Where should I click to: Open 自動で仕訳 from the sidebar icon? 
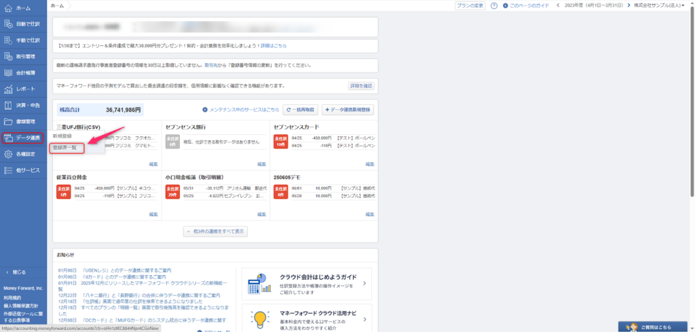[x=8, y=24]
